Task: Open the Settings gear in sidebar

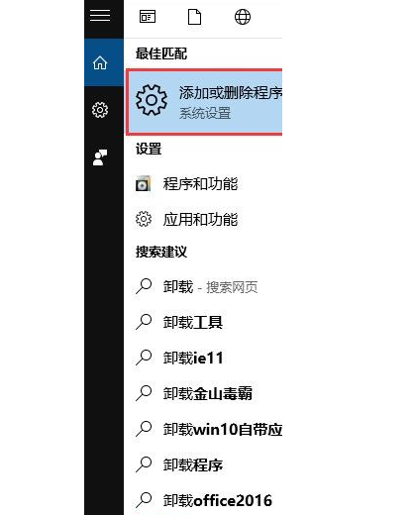Action: (x=100, y=110)
